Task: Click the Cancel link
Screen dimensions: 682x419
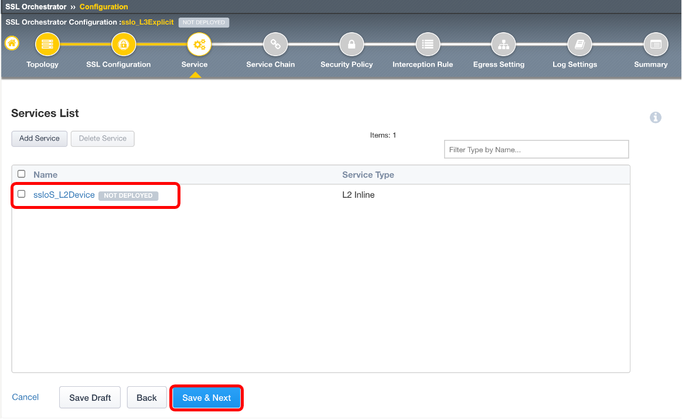Action: point(25,397)
